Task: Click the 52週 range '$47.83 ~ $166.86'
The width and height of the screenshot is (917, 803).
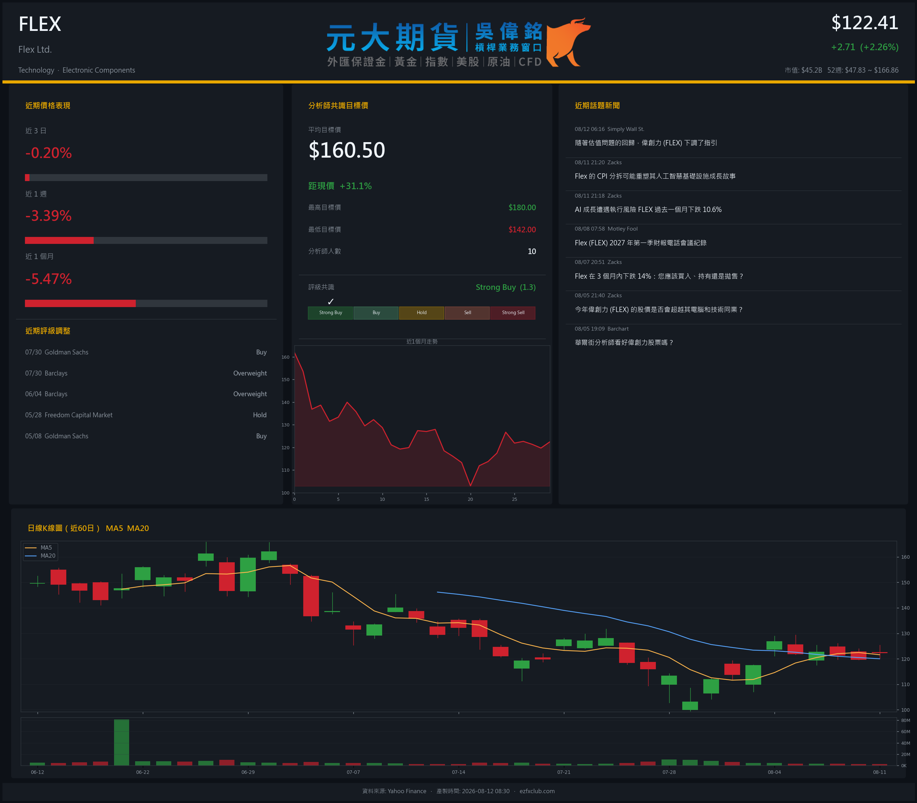Action: coord(872,70)
